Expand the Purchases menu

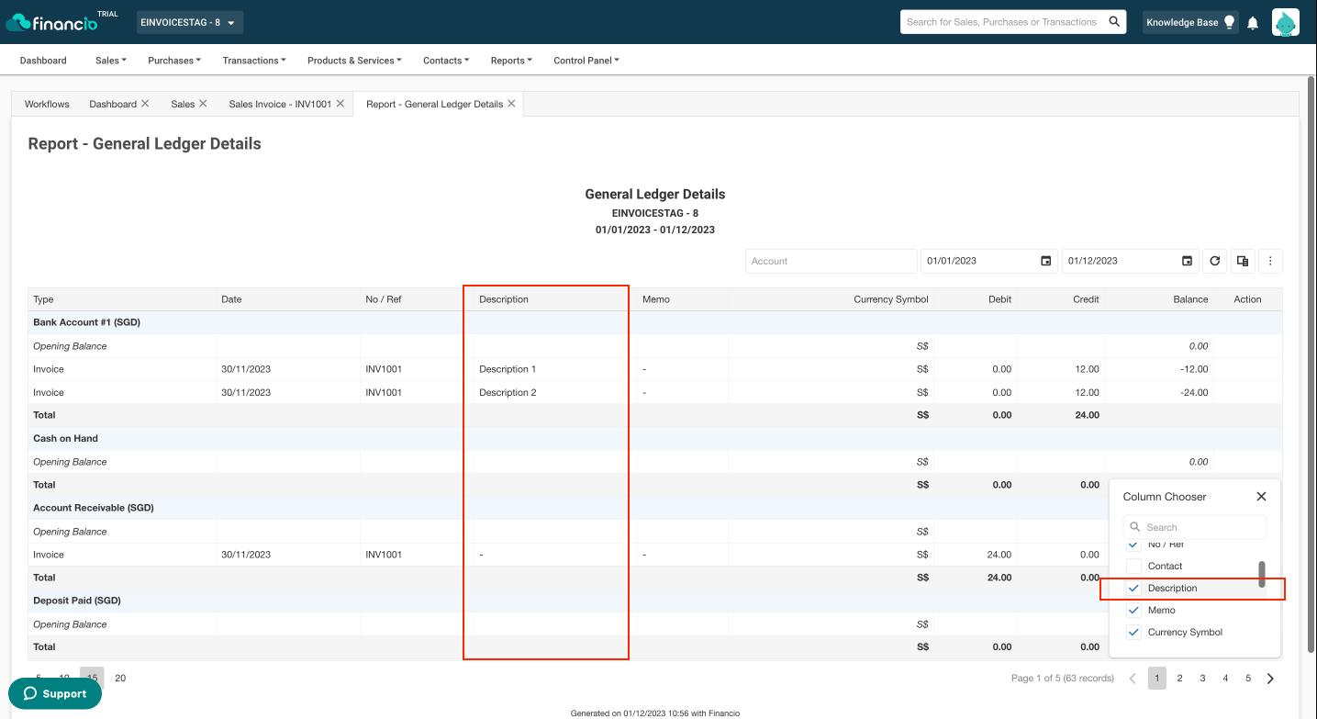pos(174,61)
